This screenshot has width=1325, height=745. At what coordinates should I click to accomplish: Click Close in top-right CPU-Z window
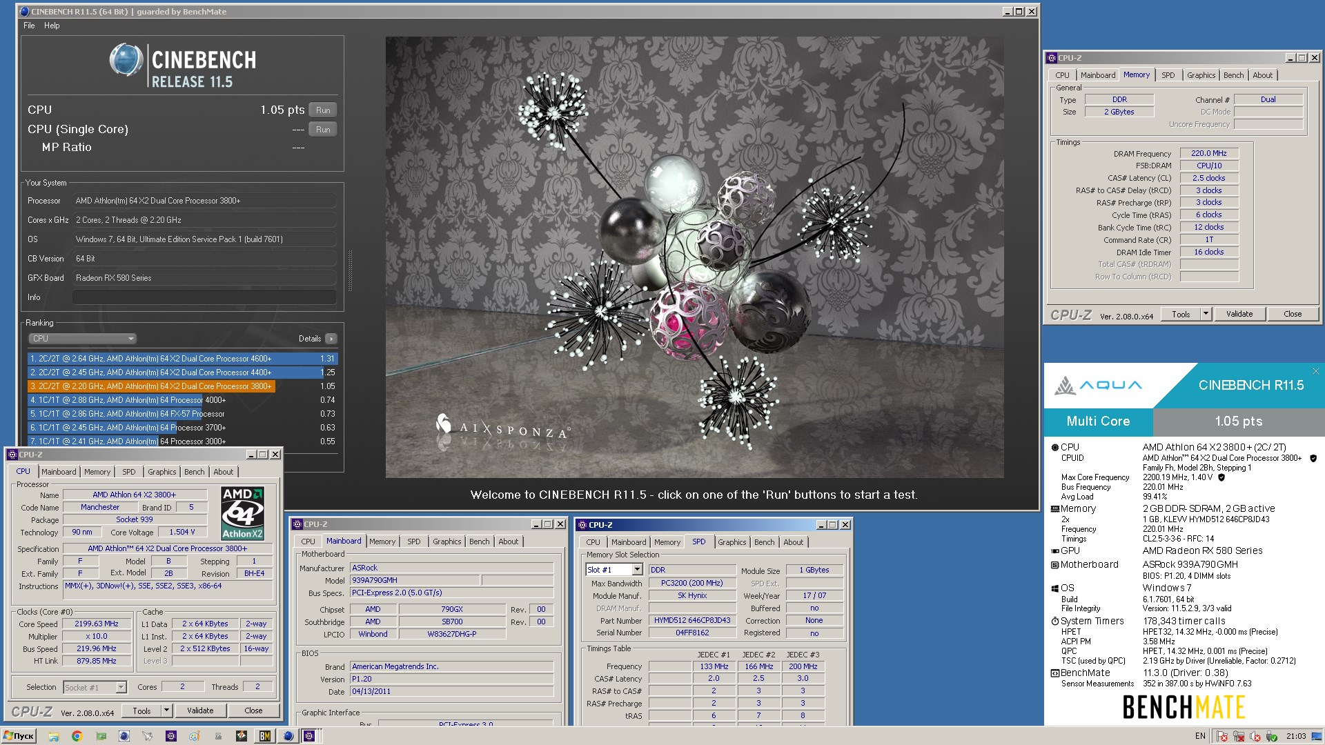coord(1293,314)
